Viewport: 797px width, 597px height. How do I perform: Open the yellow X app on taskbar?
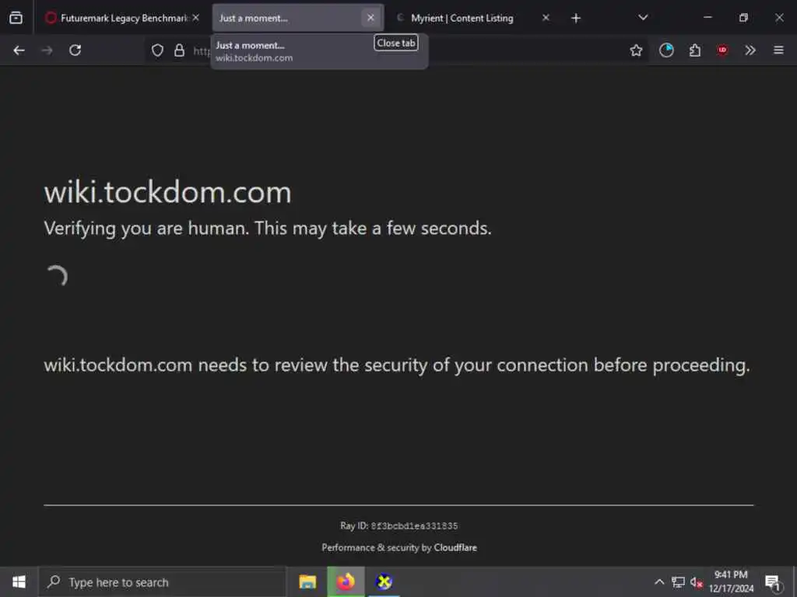point(384,581)
